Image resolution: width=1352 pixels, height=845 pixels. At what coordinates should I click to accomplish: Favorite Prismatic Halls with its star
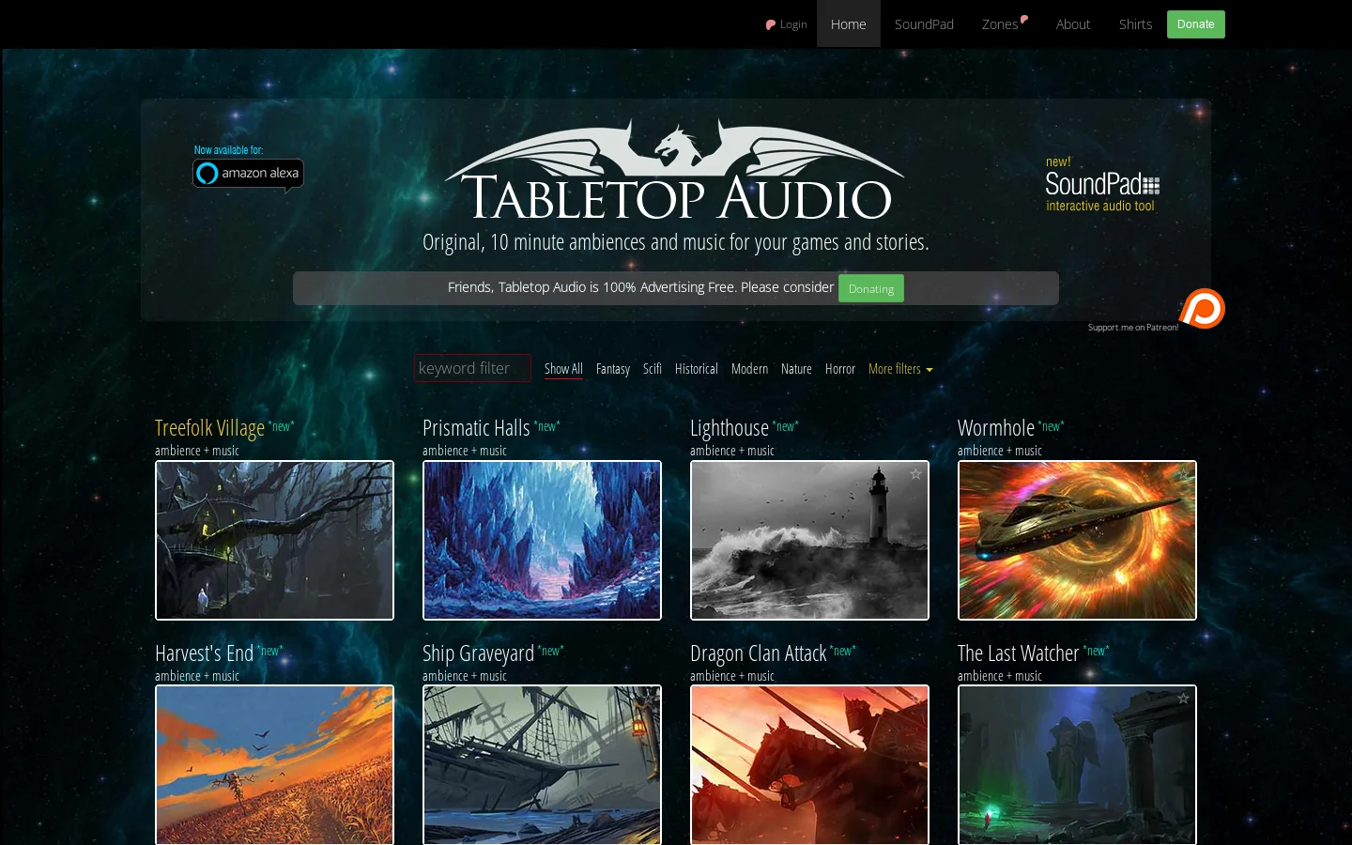[649, 474]
